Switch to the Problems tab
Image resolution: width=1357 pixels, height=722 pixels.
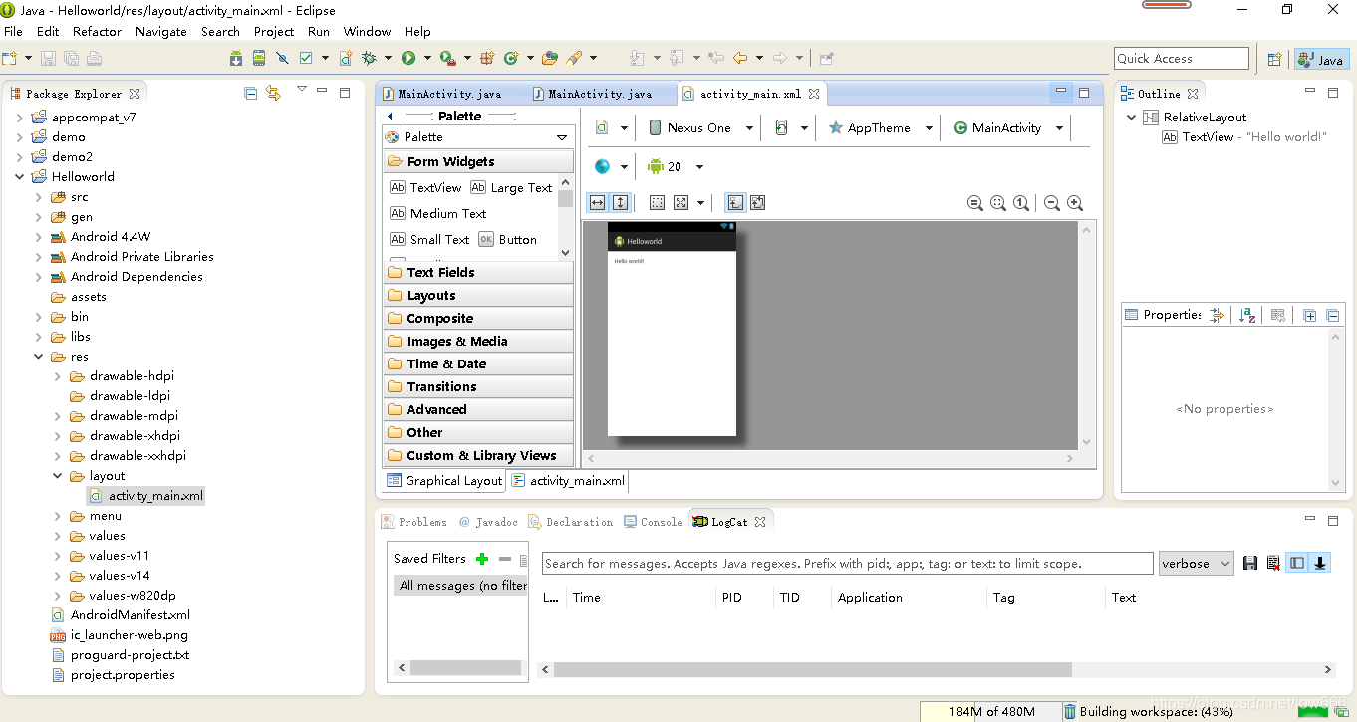413,521
